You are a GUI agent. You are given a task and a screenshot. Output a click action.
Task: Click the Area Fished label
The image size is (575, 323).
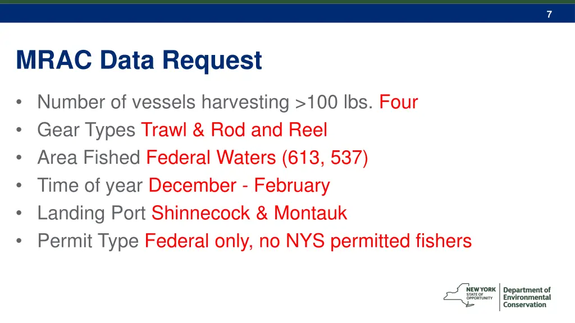coord(89,158)
